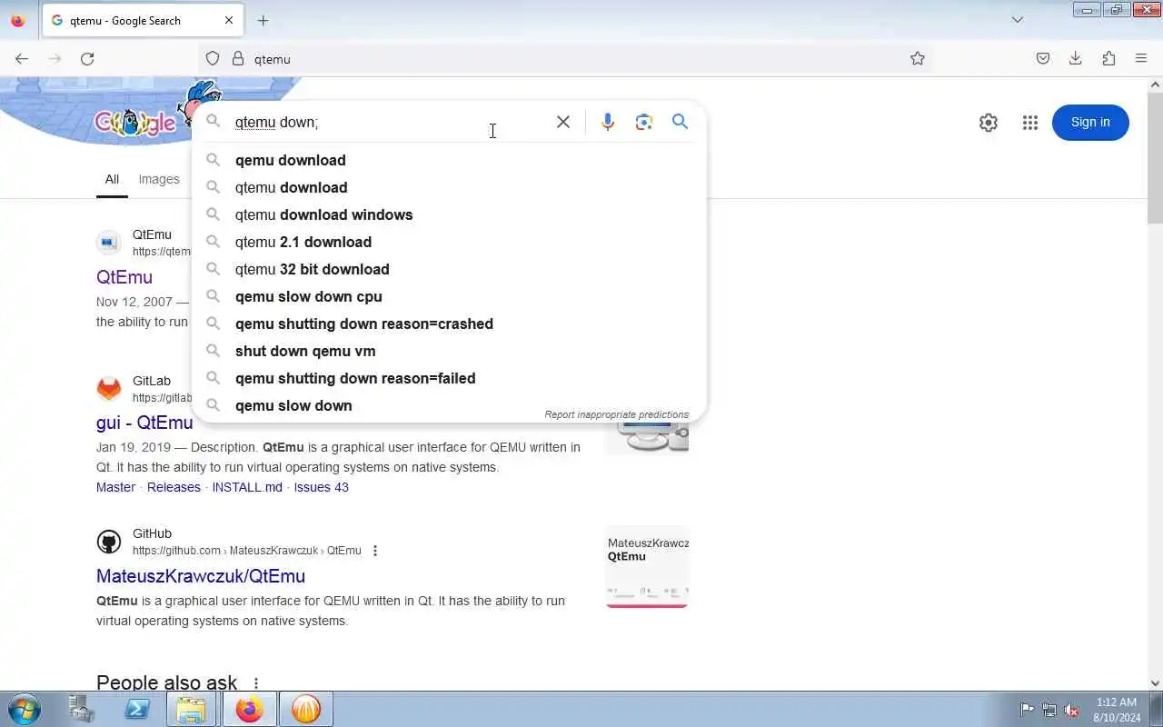Open the Windows Start menu
This screenshot has width=1163, height=727.
[x=24, y=709]
